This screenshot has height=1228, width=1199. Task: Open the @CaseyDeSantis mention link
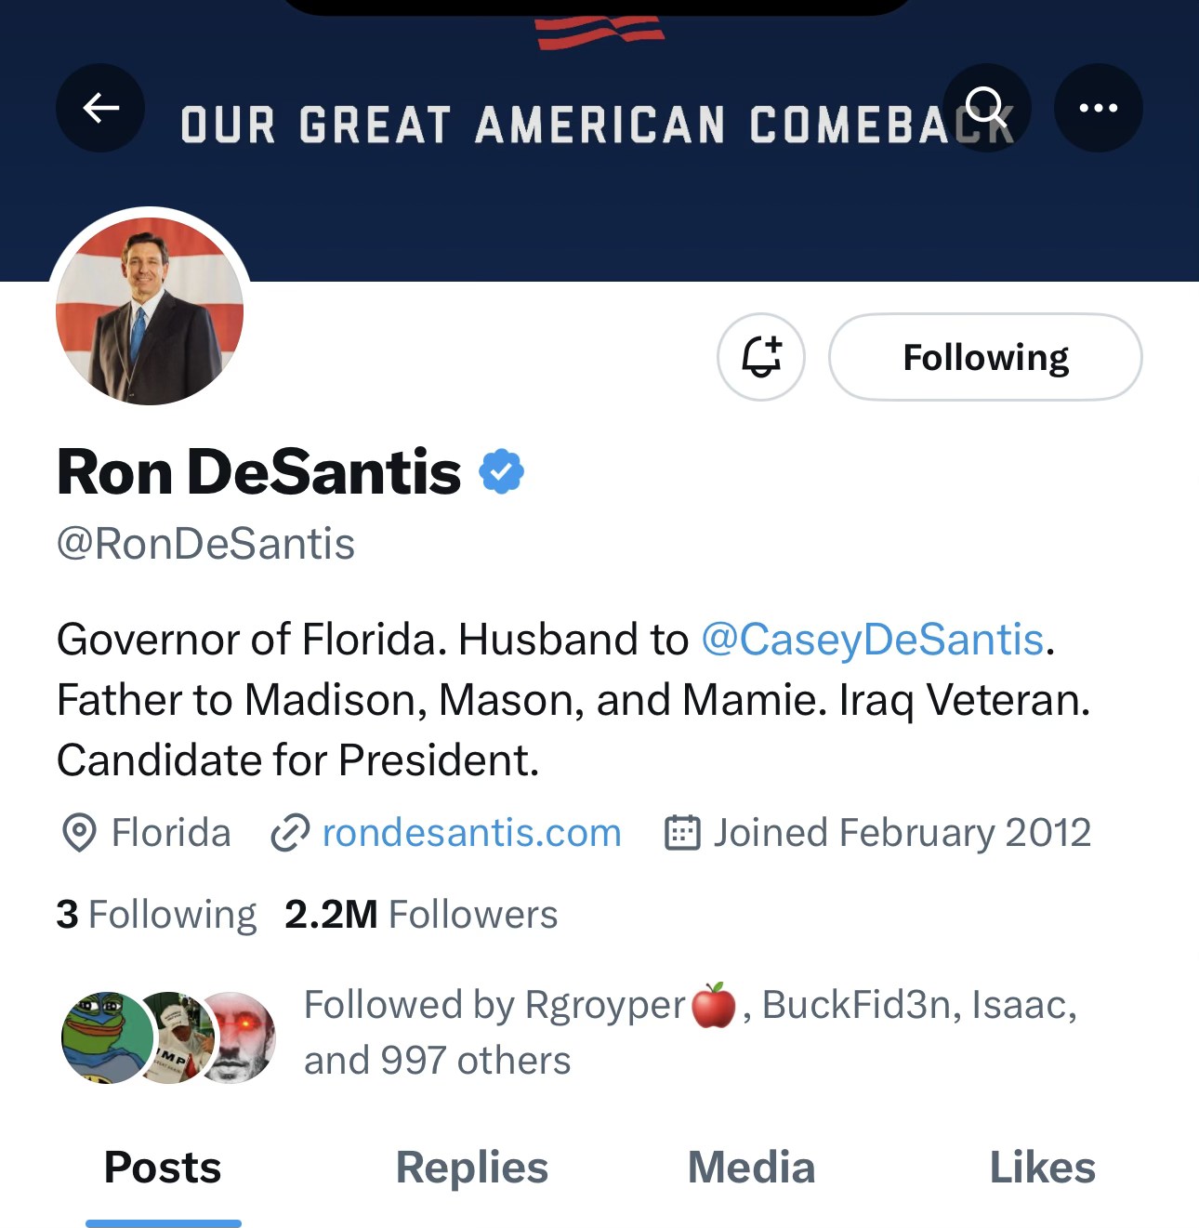[873, 640]
